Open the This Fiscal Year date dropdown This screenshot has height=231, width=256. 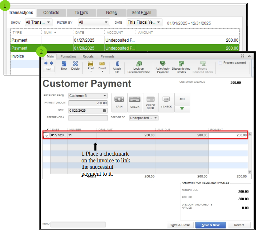tap(144, 22)
